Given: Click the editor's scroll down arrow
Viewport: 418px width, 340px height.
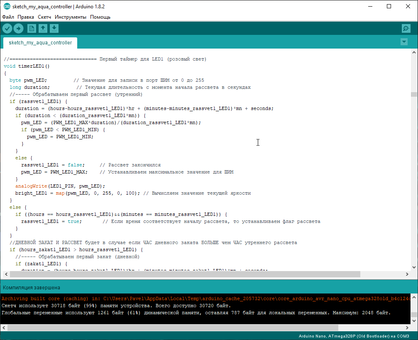Looking at the screenshot, I should click(x=414, y=267).
